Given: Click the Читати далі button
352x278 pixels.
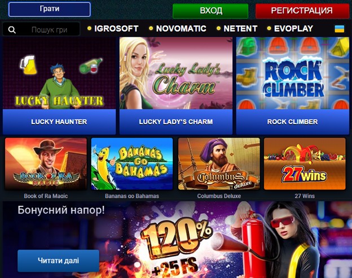Looking at the screenshot, I should 58,261.
